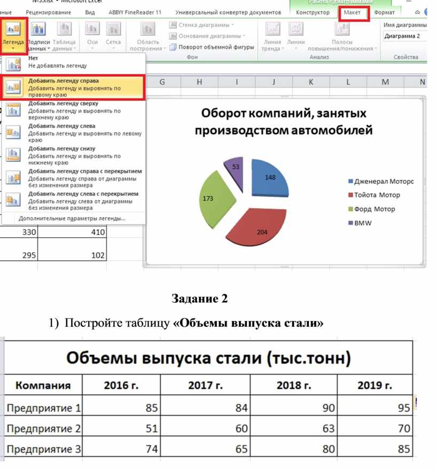Click icon of легенду слева с перекрытием
The width and height of the screenshot is (436, 469).
pyautogui.click(x=13, y=200)
